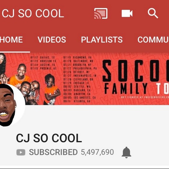The image size is (169, 169).
Task: Click the gray YouTube play logo icon
Action: 21,152
